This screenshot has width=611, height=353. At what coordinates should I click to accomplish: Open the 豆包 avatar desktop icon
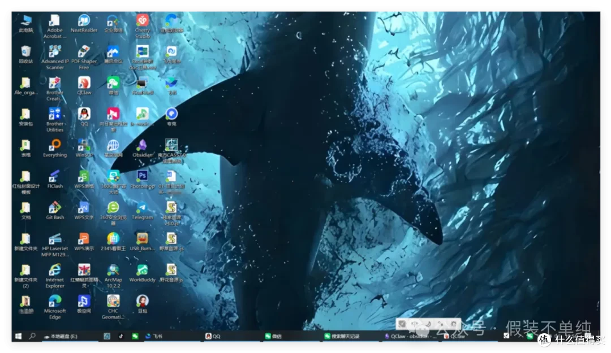click(142, 304)
